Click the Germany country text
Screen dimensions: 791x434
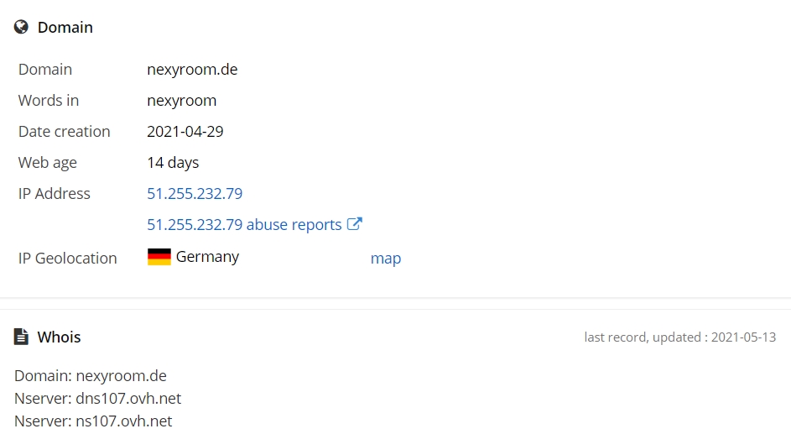coord(207,257)
